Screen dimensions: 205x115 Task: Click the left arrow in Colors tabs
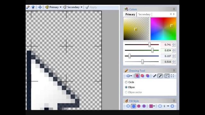tap(171, 14)
